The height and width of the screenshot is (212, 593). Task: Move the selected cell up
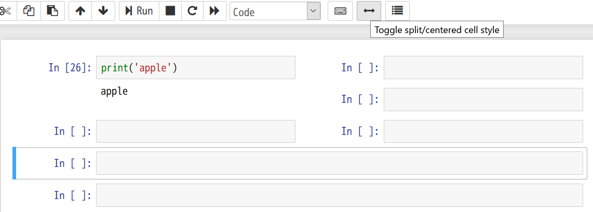(80, 11)
